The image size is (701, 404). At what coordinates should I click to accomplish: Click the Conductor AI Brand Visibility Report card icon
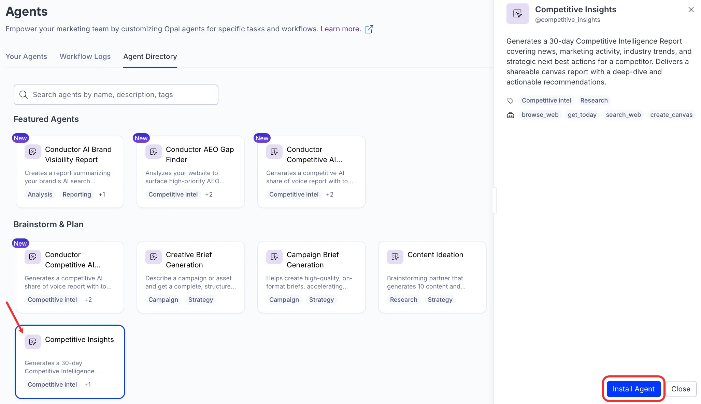tap(33, 152)
